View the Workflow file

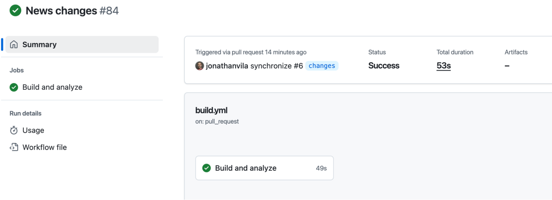tap(44, 147)
